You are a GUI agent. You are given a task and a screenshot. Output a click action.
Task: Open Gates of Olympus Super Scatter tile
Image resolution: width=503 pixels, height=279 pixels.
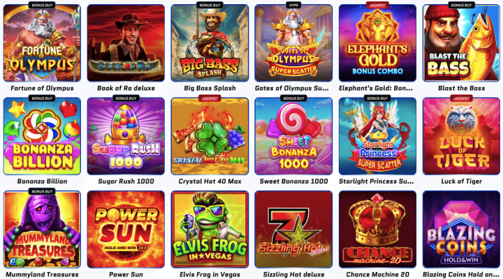[x=293, y=43]
